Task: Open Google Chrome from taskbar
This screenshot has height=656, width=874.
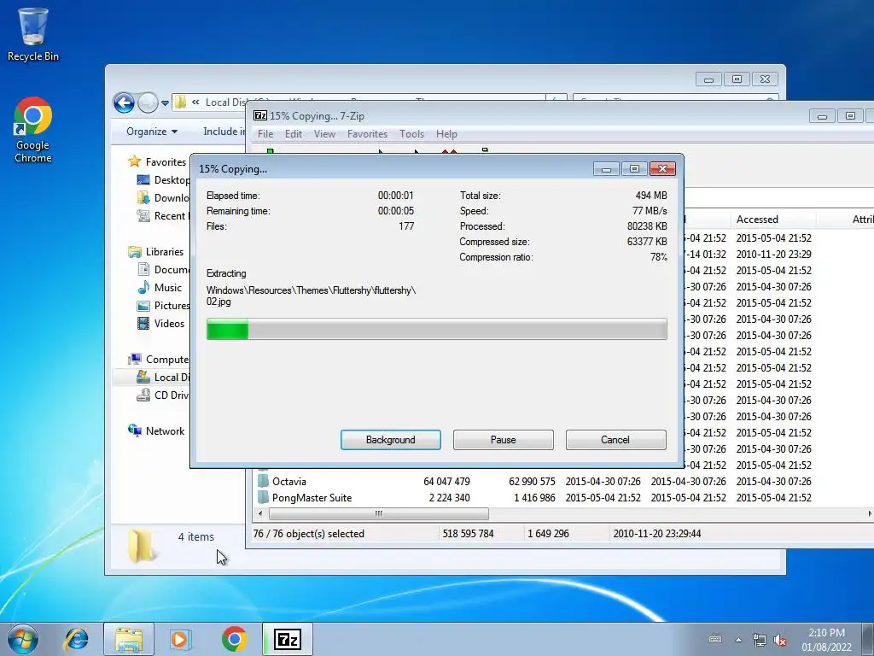Action: point(234,639)
